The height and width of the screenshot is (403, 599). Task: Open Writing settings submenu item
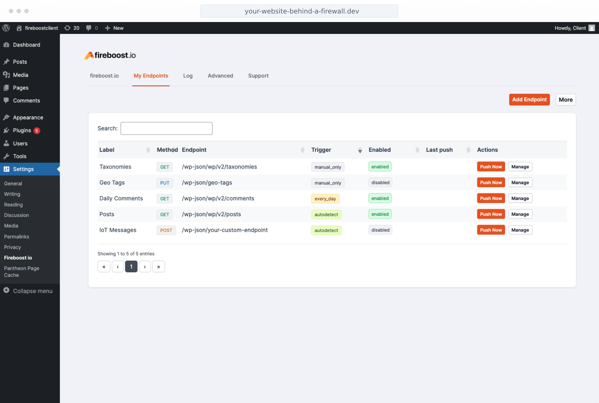pos(12,194)
